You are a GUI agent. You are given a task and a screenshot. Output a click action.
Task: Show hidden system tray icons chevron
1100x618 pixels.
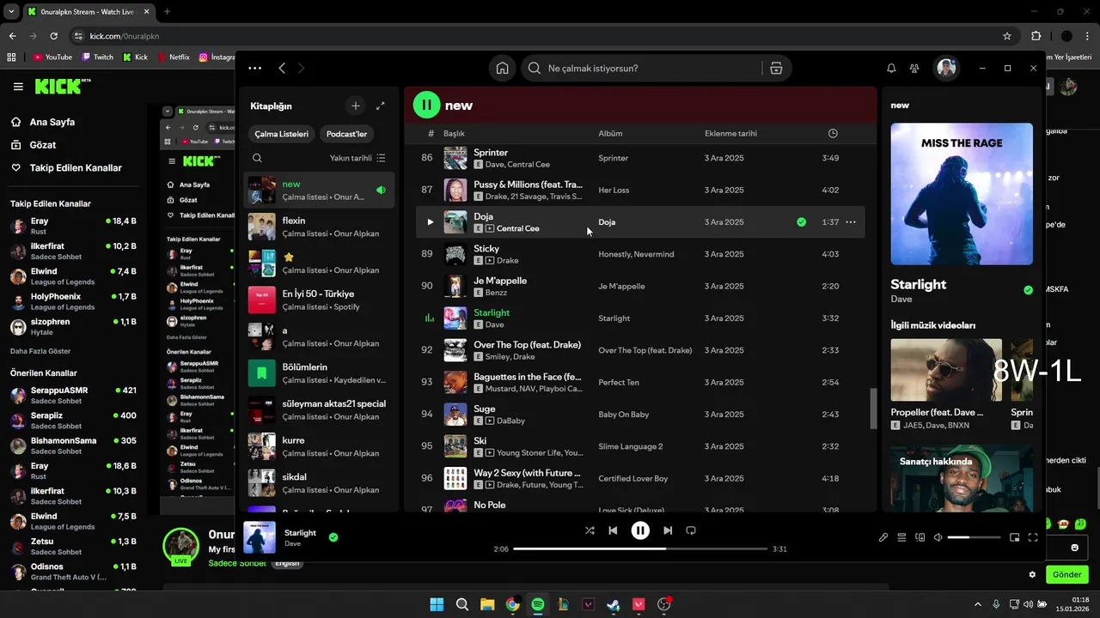977,604
